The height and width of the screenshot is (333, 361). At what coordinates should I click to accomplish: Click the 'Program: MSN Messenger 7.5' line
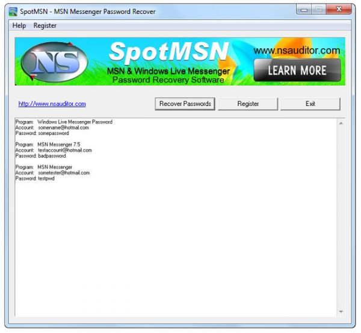click(48, 145)
